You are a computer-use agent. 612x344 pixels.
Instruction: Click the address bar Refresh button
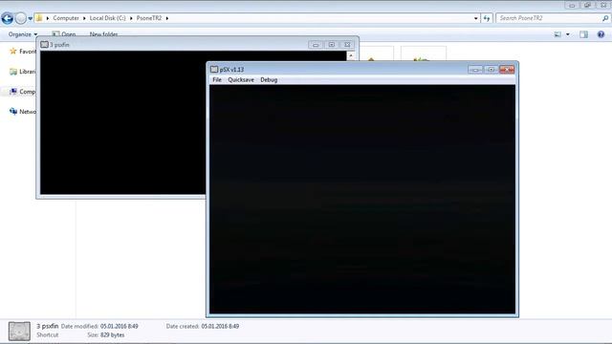(x=487, y=18)
